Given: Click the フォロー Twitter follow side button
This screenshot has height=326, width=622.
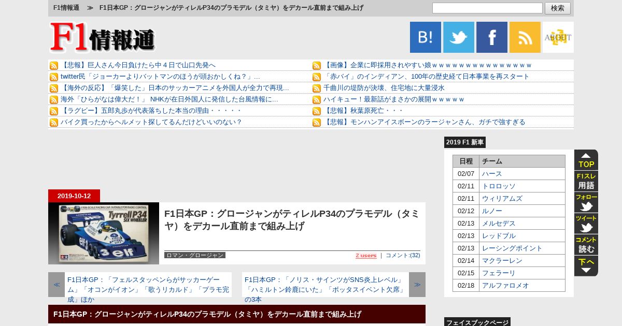Looking at the screenshot, I should pyautogui.click(x=586, y=202).
